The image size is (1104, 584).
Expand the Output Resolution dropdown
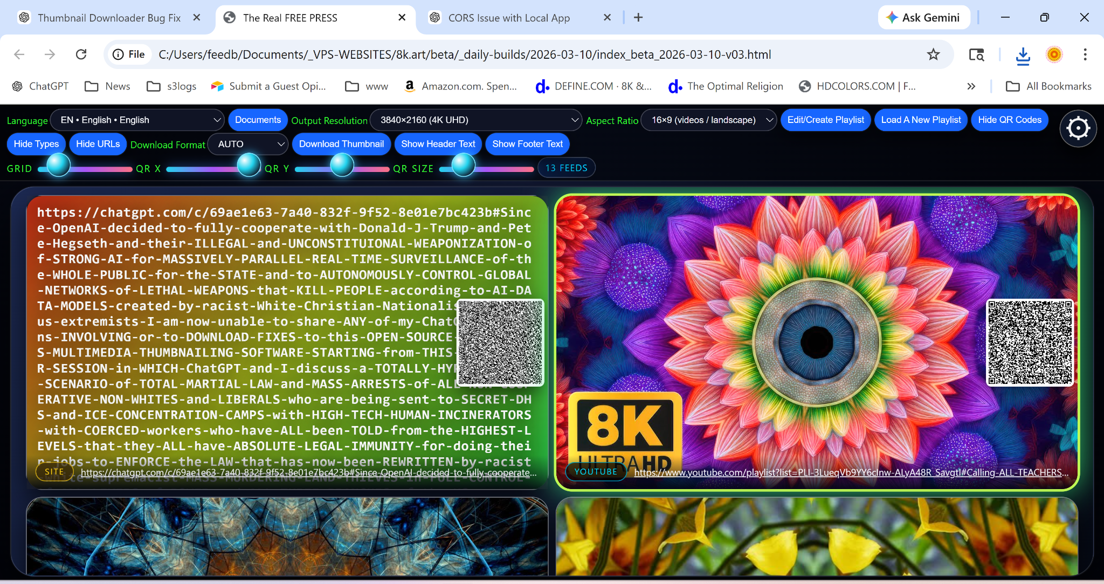point(476,120)
